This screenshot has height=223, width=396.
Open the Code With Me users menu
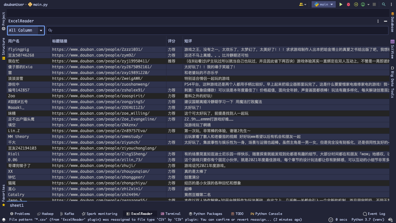click(x=302, y=4)
